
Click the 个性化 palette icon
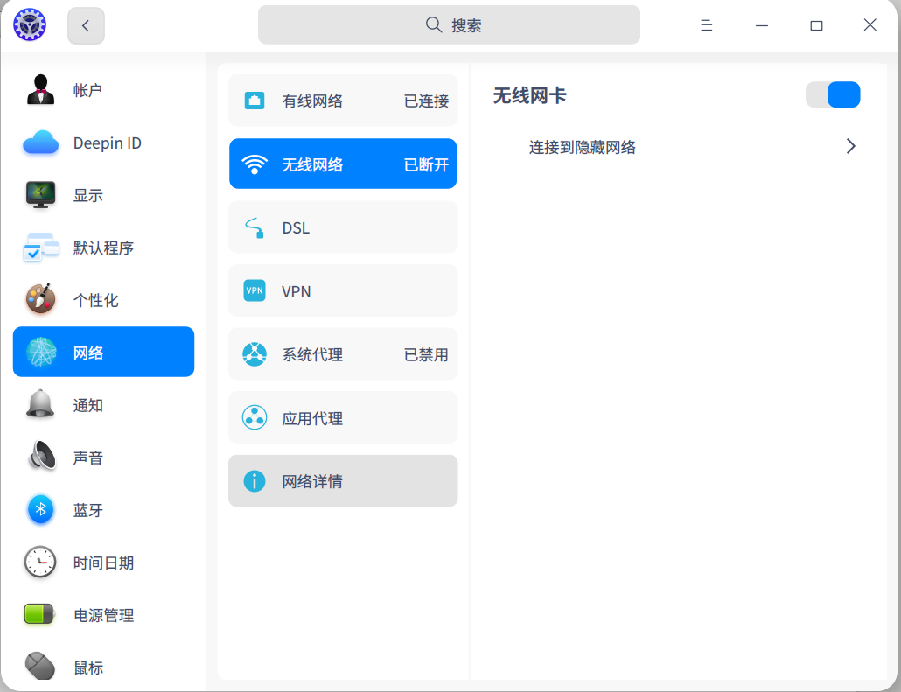40,300
